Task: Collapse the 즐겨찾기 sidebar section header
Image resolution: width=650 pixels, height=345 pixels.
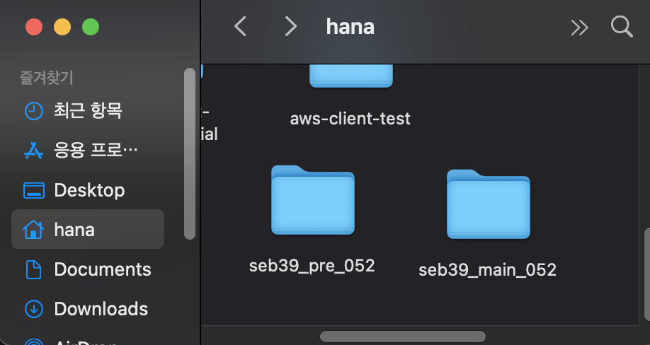Action: tap(47, 78)
